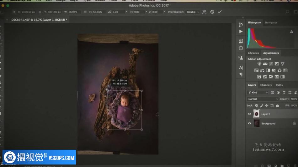Add a Photo Filter adjustment
Screen dimensions: 298x167
pyautogui.click(x=274, y=70)
